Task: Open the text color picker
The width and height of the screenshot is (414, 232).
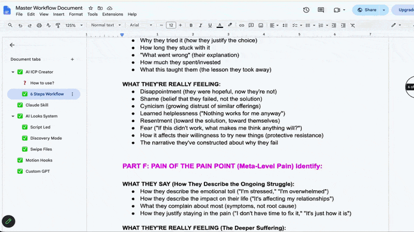Action: click(x=219, y=25)
